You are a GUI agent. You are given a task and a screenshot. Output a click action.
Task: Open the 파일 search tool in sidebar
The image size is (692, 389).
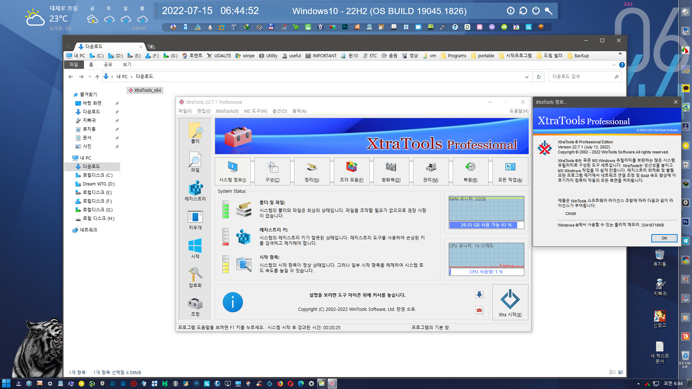(x=195, y=162)
